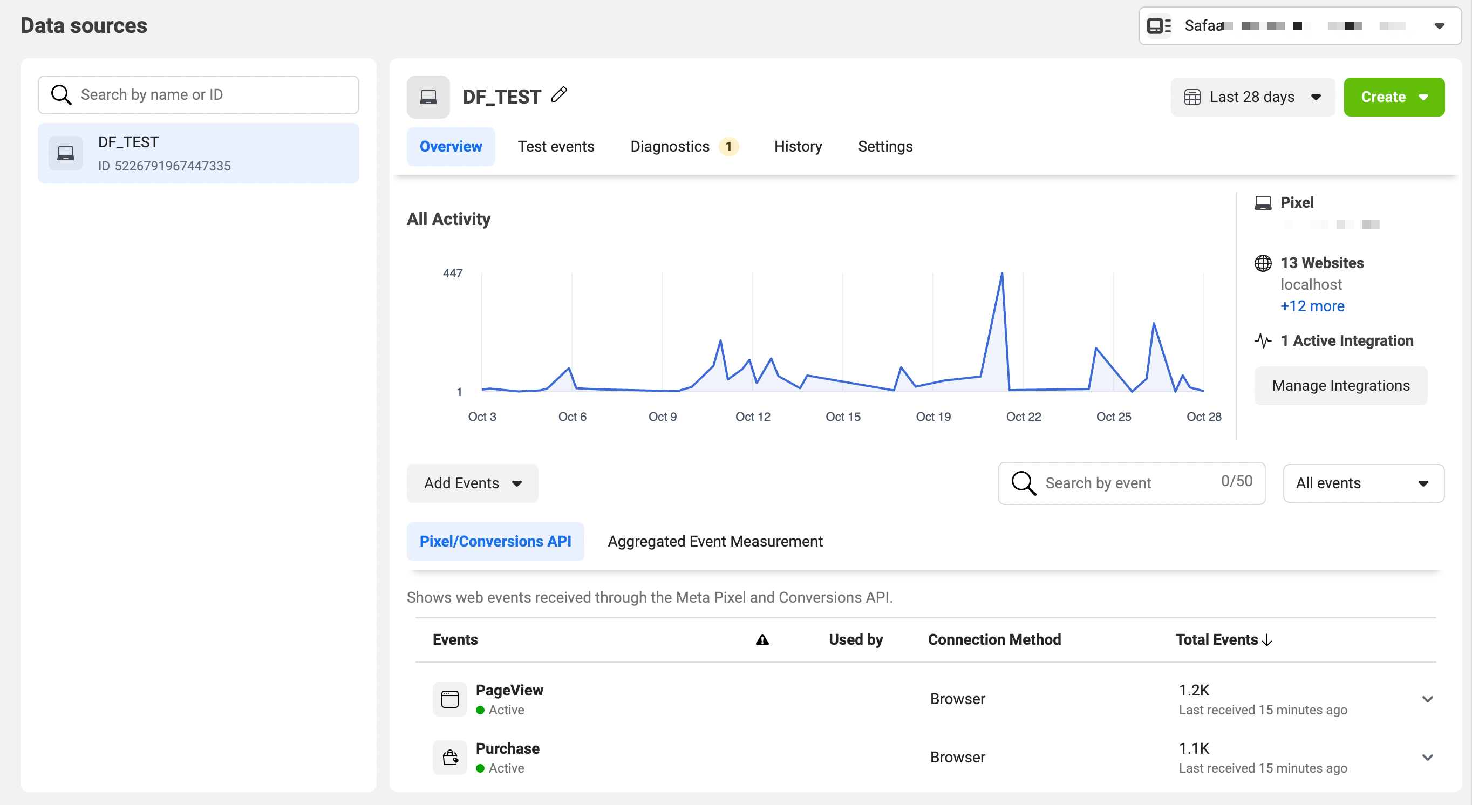The height and width of the screenshot is (805, 1472).
Task: Click the Oct 22 chart axis label
Action: [x=1024, y=417]
